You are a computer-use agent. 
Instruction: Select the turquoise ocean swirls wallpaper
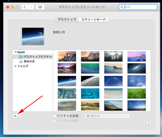pos(90,93)
